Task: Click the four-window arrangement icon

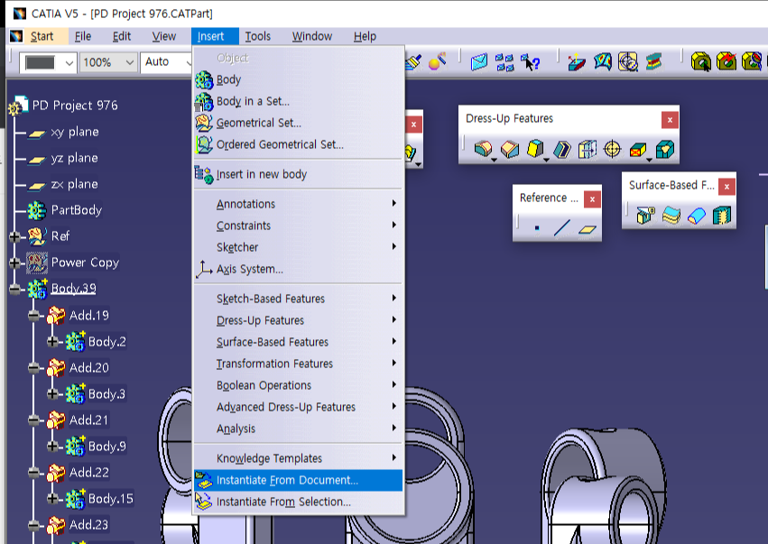Action: [504, 62]
